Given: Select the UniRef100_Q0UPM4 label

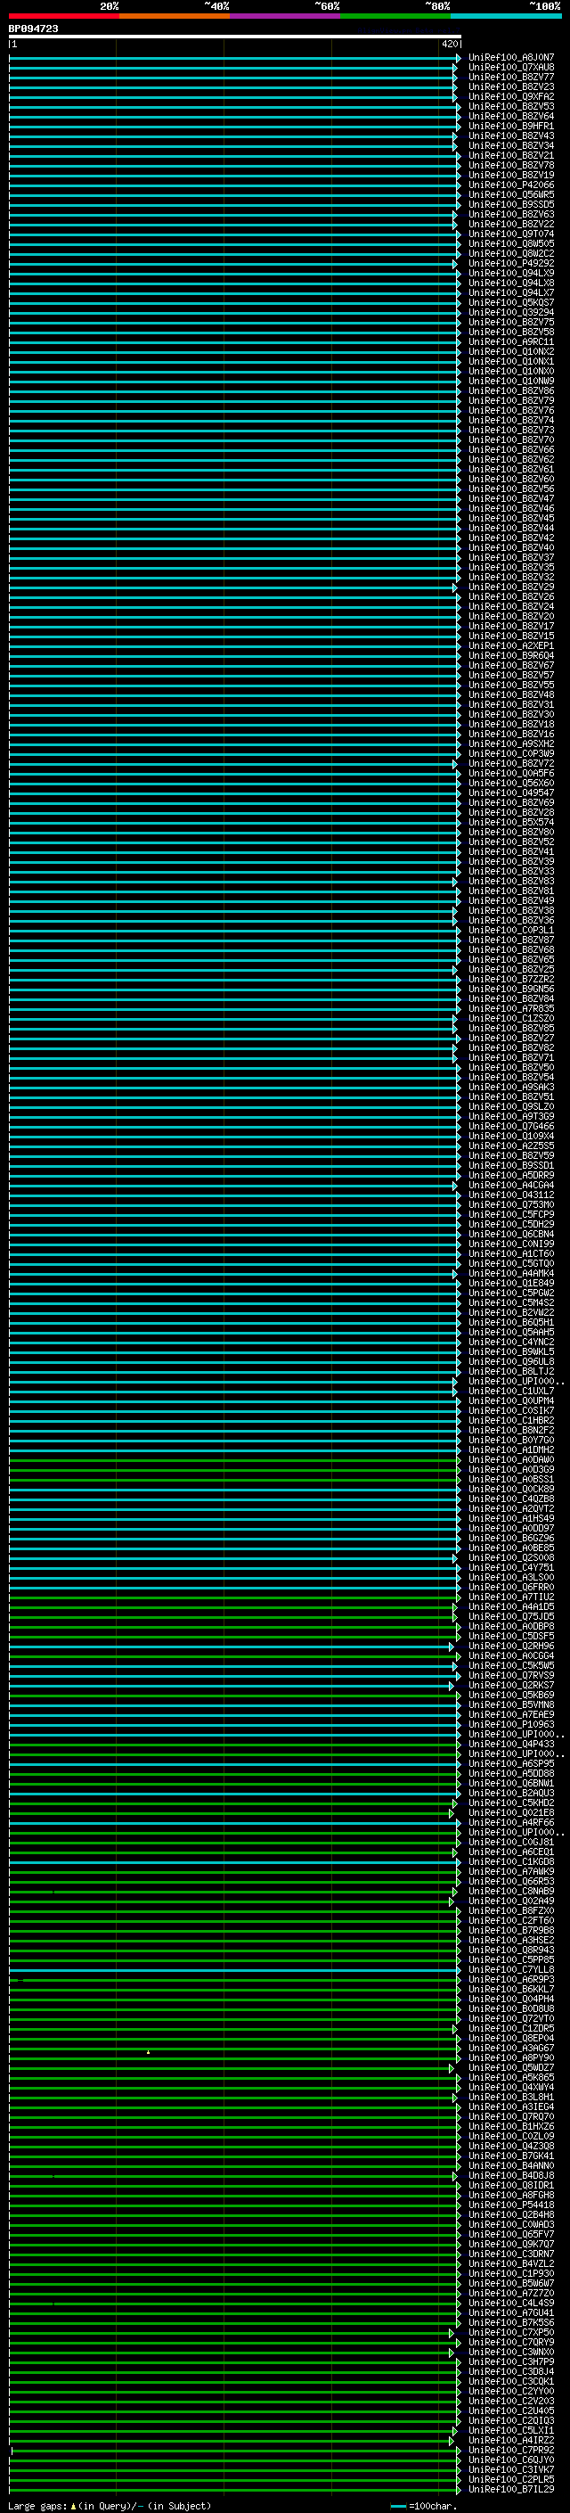Looking at the screenshot, I should 511,1400.
